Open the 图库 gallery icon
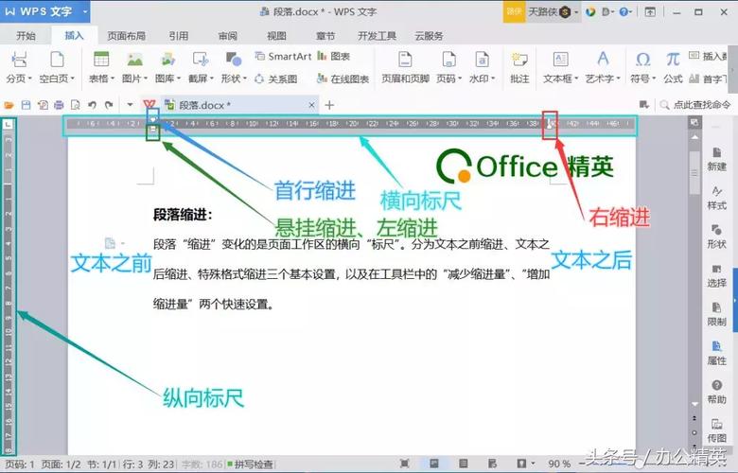This screenshot has width=738, height=473. (x=168, y=60)
